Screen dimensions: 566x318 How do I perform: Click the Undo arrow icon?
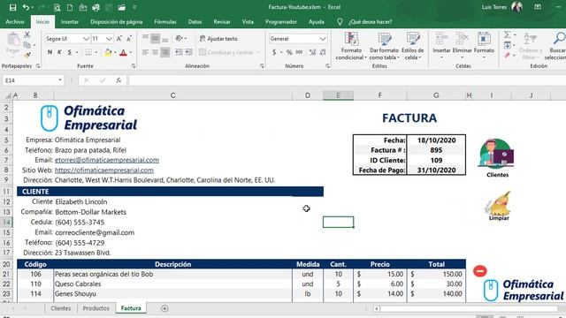pos(26,7)
